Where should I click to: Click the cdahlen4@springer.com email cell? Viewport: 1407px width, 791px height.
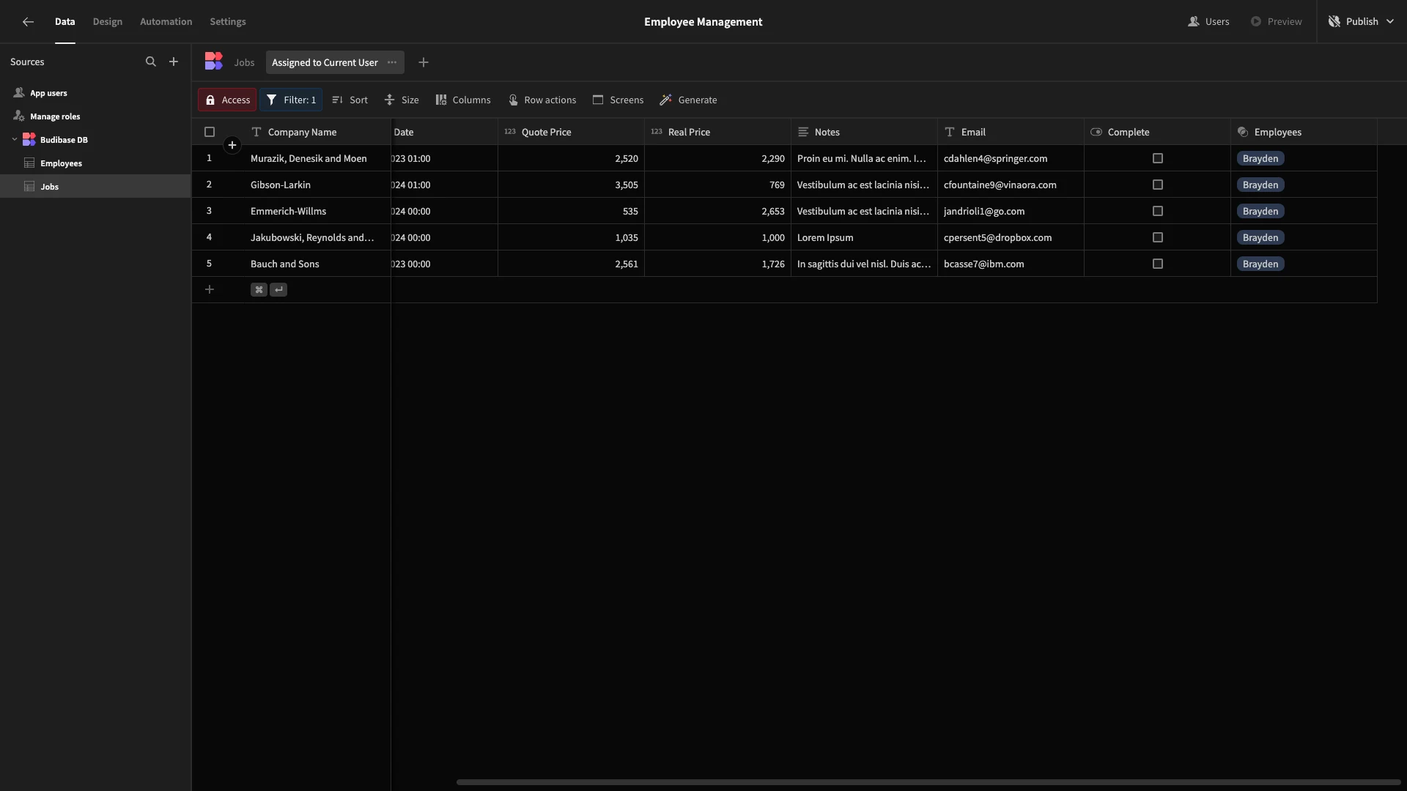(1011, 158)
